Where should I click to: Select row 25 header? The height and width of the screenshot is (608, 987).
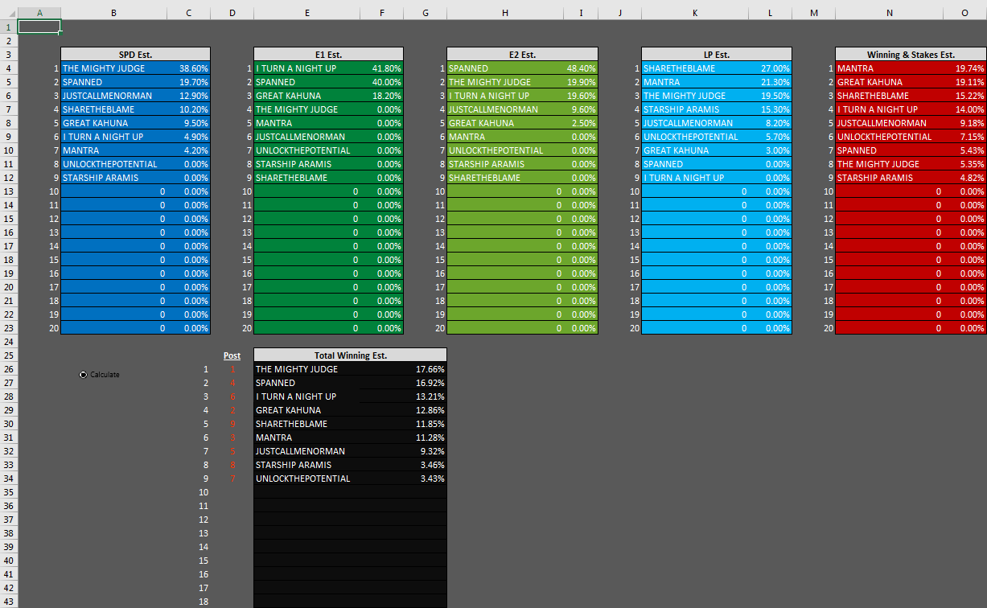click(x=8, y=355)
